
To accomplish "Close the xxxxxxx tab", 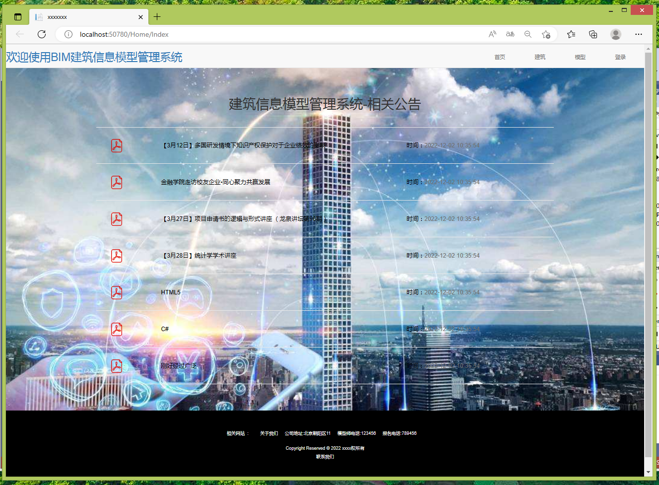I will pyautogui.click(x=140, y=17).
